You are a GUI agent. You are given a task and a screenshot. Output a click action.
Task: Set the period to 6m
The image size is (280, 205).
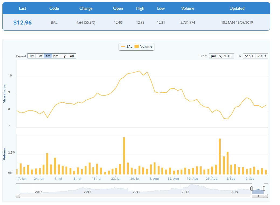click(56, 56)
